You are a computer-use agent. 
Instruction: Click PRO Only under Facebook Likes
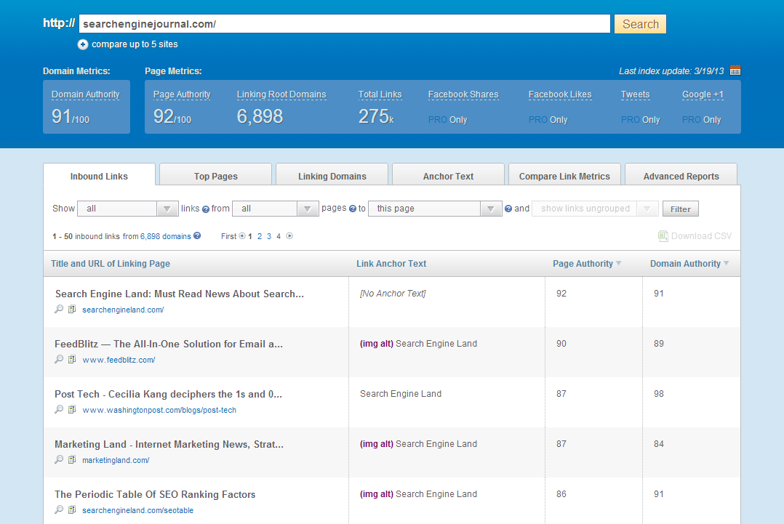tap(548, 120)
